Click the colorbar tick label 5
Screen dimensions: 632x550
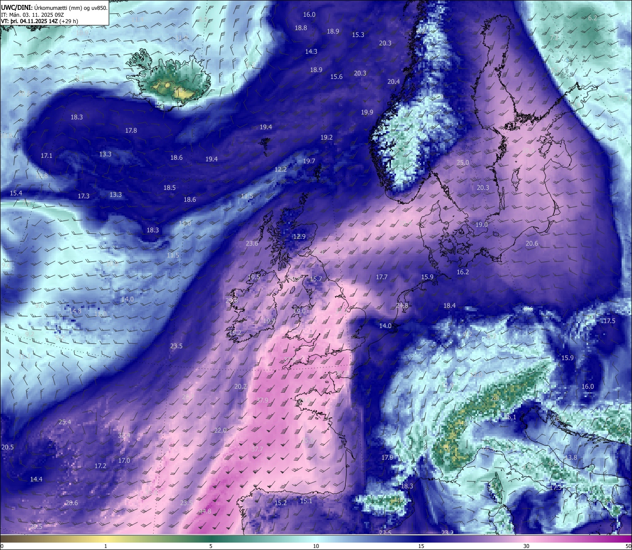(211, 546)
